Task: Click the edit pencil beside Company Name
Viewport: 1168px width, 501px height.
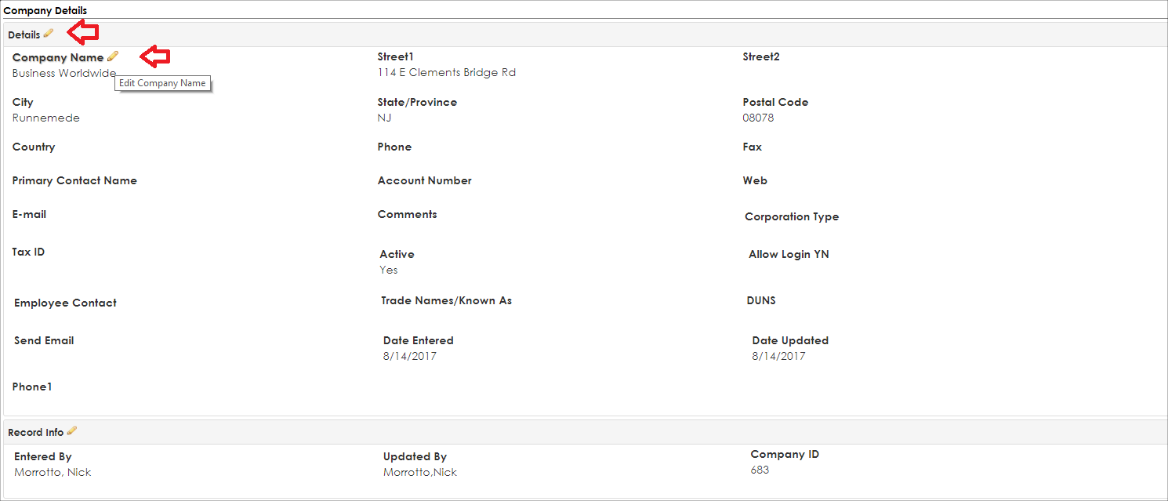Action: 113,56
